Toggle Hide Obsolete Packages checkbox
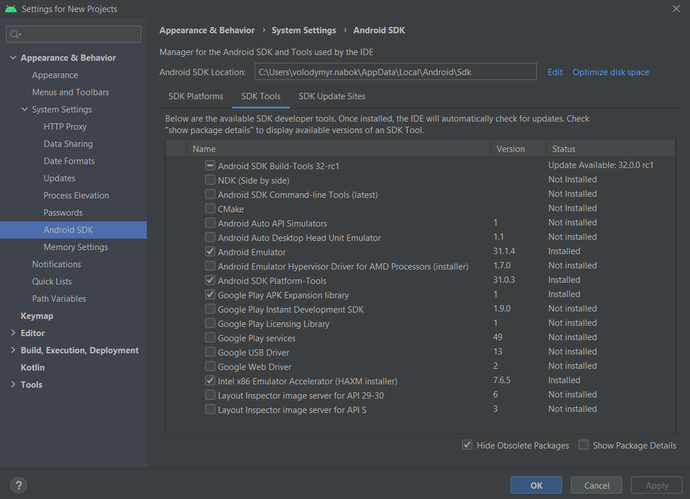This screenshot has height=499, width=690. (467, 445)
